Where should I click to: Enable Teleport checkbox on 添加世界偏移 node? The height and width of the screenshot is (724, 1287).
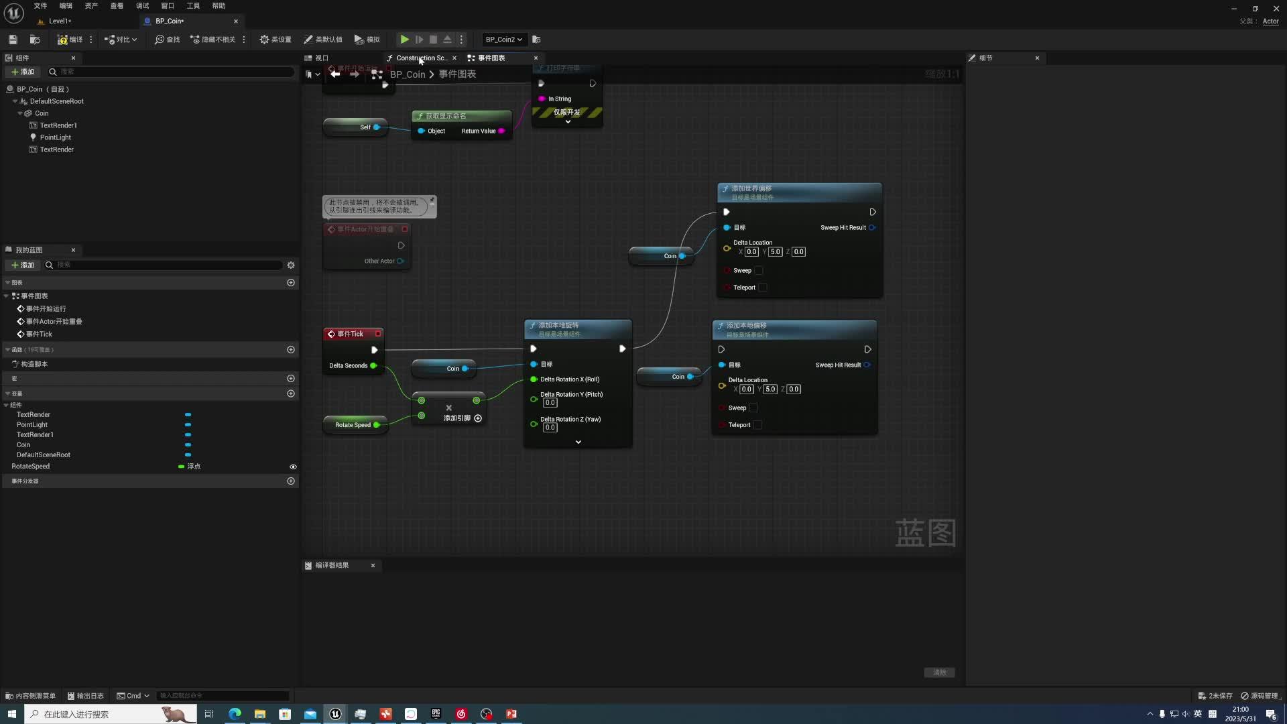tap(763, 288)
